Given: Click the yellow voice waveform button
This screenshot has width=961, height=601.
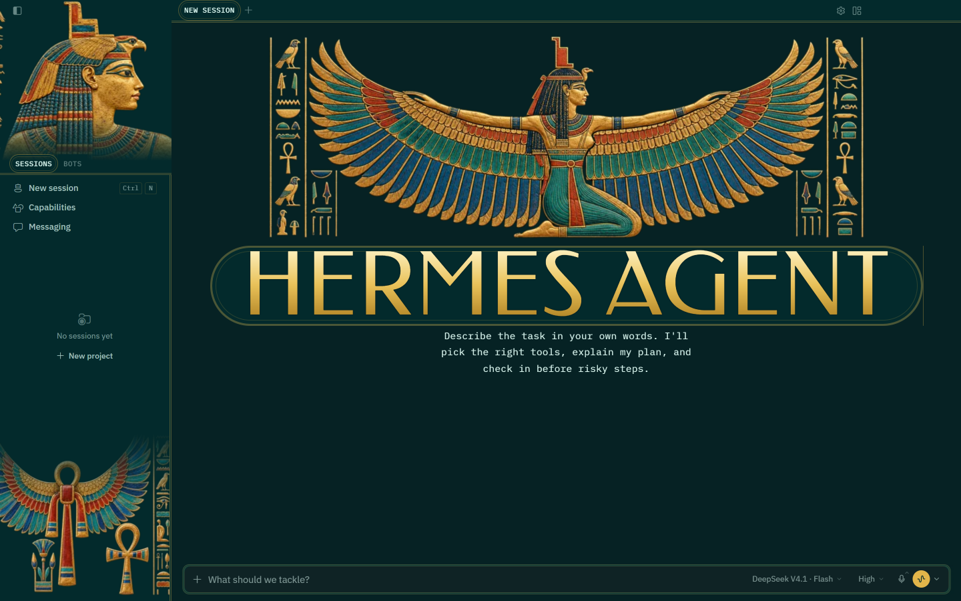Looking at the screenshot, I should [922, 579].
